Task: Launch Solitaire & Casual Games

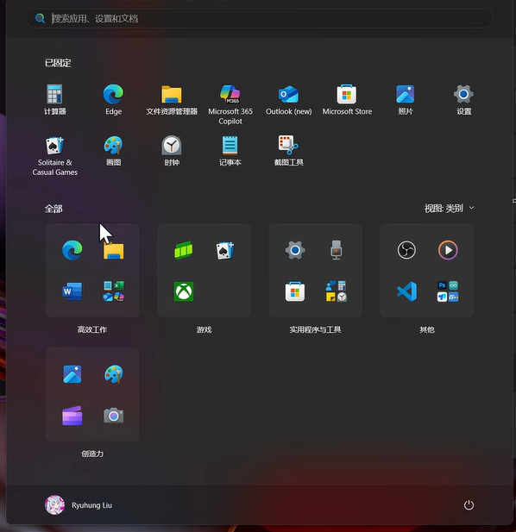Action: point(54,156)
